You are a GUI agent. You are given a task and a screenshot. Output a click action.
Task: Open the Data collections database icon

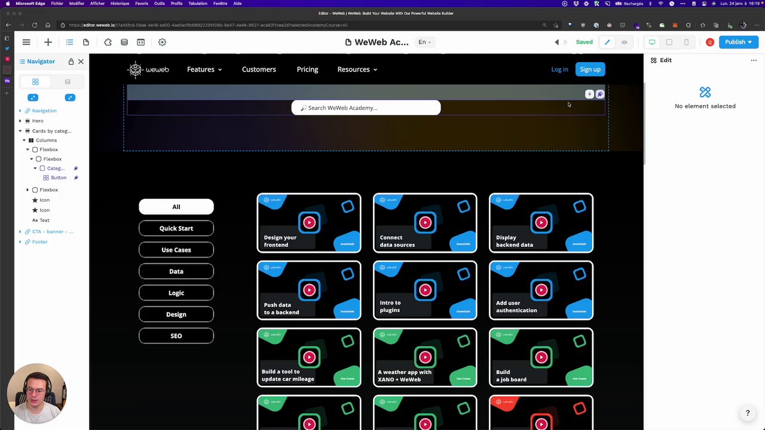(124, 42)
